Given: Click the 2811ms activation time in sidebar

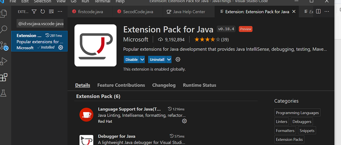Looking at the screenshot, I should pos(54,36).
